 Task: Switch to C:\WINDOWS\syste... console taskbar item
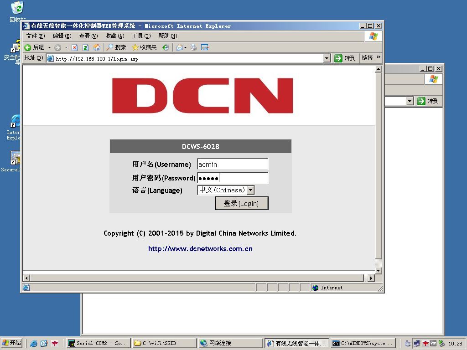coord(363,343)
